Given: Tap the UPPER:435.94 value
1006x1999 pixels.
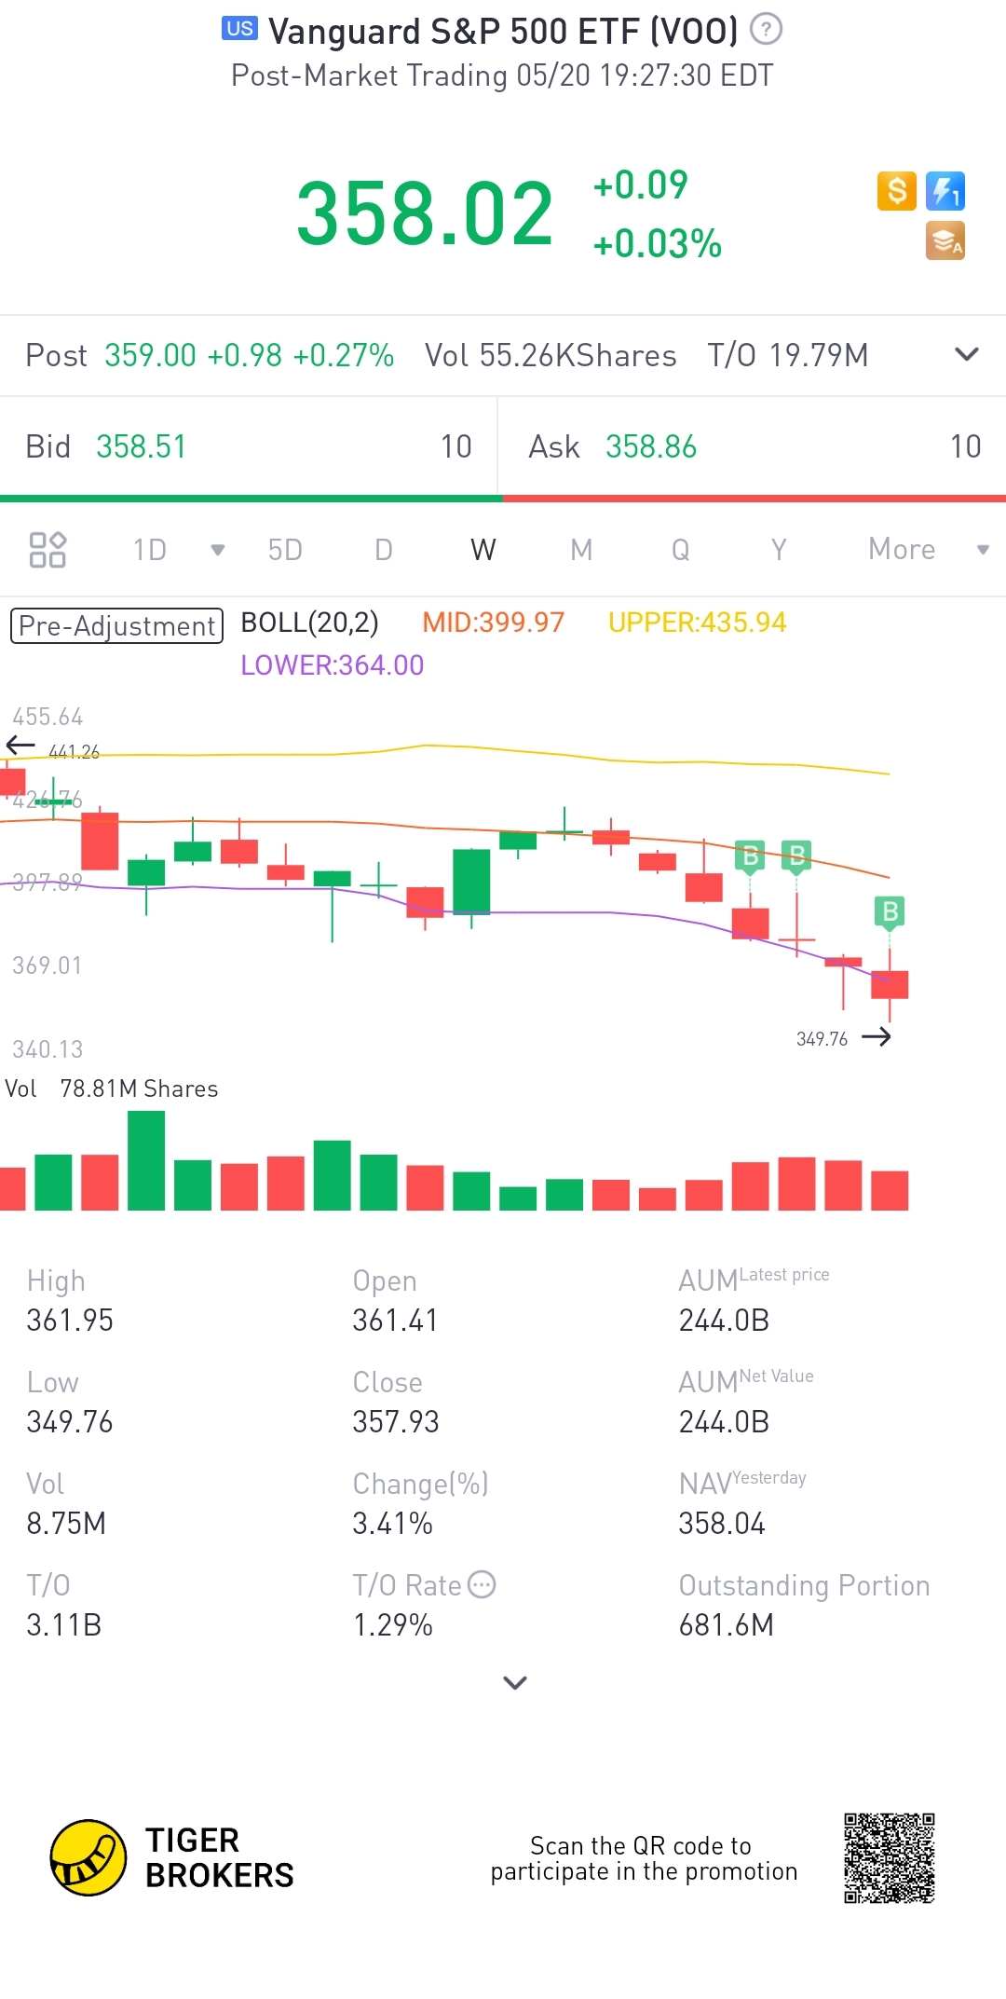Looking at the screenshot, I should 698,623.
